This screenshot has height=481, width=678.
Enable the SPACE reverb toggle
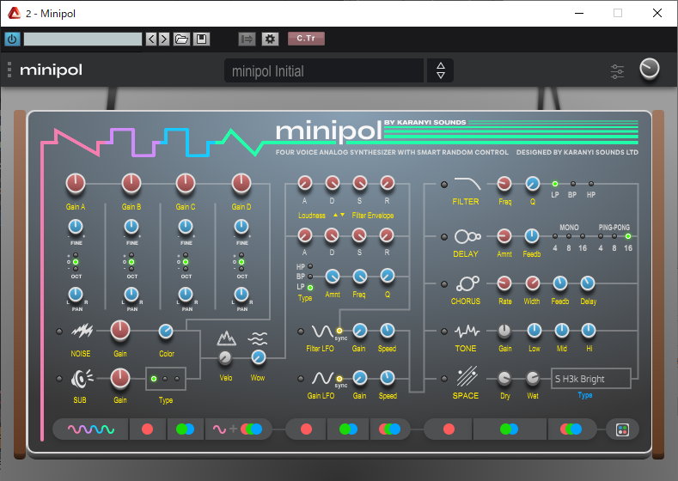[444, 379]
